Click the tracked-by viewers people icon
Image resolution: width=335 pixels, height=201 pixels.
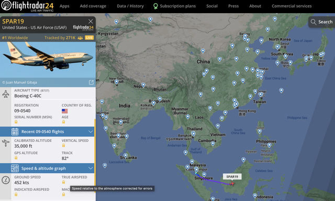pyautogui.click(x=80, y=38)
